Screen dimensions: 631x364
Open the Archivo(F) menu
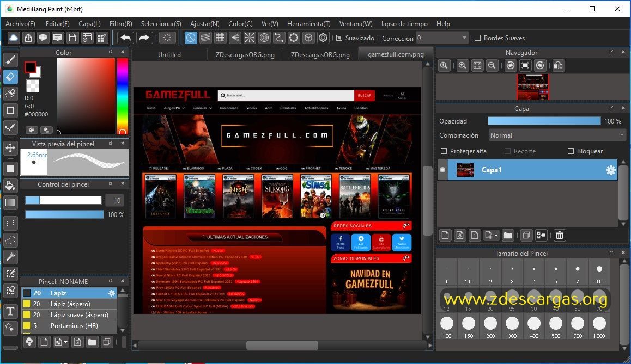20,24
